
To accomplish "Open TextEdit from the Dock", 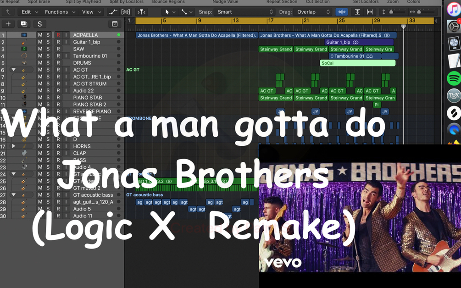I will 454,61.
